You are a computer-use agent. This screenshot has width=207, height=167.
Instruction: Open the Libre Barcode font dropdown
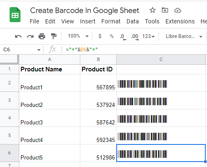pyautogui.click(x=184, y=36)
